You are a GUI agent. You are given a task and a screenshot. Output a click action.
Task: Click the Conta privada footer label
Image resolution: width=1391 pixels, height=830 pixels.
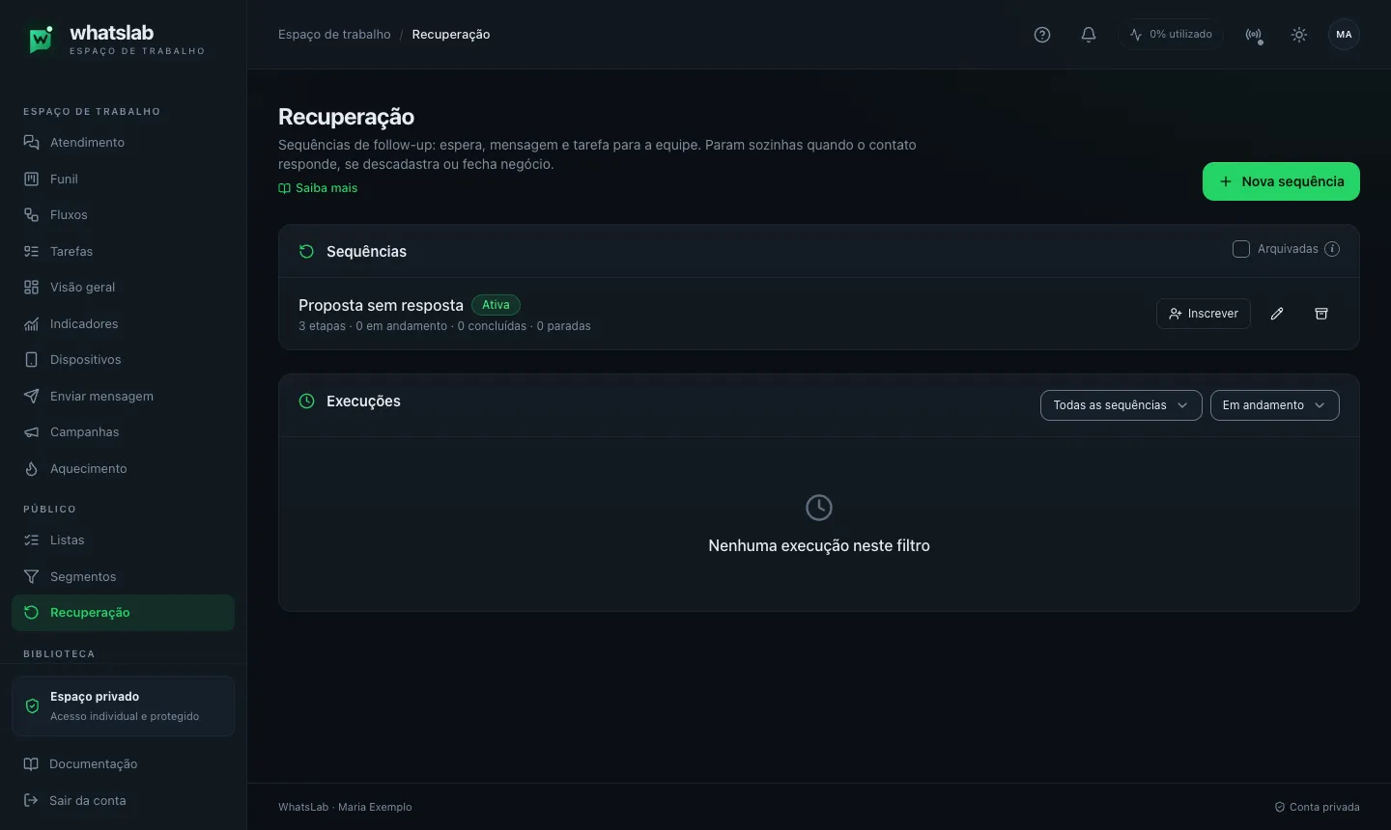point(1317,807)
